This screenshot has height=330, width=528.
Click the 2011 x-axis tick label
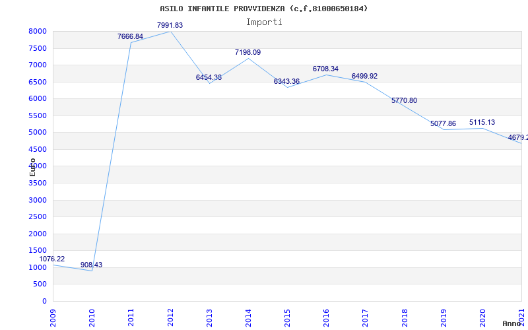tap(131, 318)
